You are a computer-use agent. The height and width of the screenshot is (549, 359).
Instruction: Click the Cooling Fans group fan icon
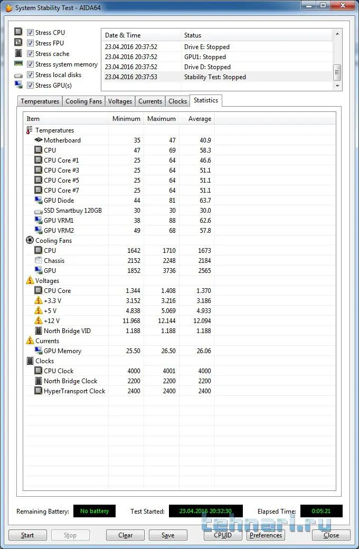(x=30, y=241)
